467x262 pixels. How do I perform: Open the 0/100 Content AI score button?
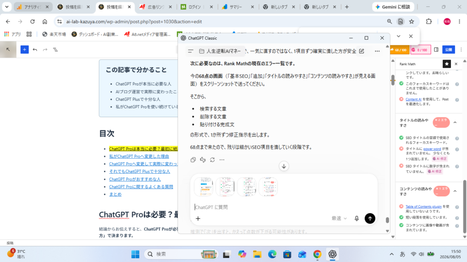420,50
